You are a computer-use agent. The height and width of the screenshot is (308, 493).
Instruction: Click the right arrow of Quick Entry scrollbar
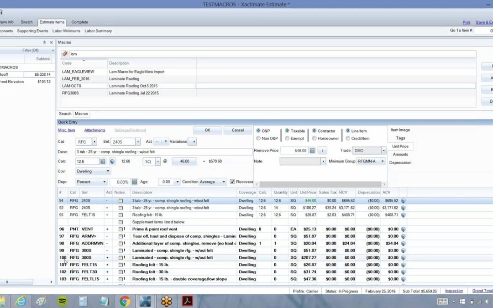(x=384, y=184)
